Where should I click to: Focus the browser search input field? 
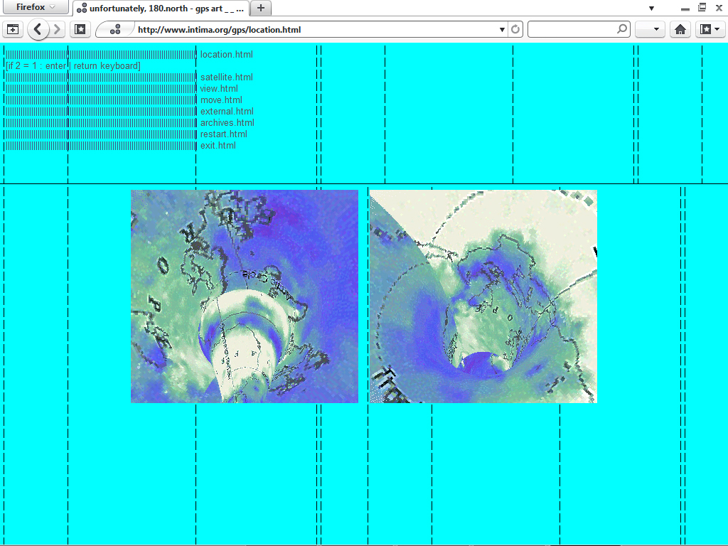pos(572,30)
